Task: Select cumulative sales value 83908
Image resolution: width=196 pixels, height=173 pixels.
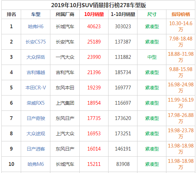Action: click(123, 164)
